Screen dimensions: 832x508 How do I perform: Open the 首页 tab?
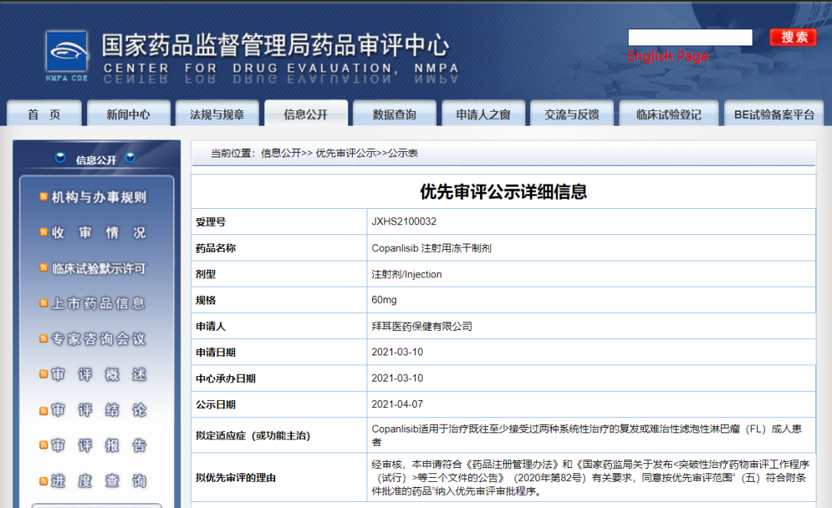pyautogui.click(x=44, y=113)
